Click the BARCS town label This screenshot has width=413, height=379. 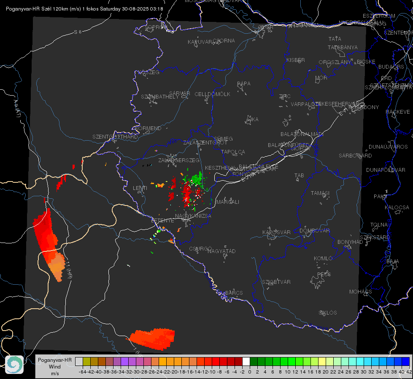coord(234,293)
